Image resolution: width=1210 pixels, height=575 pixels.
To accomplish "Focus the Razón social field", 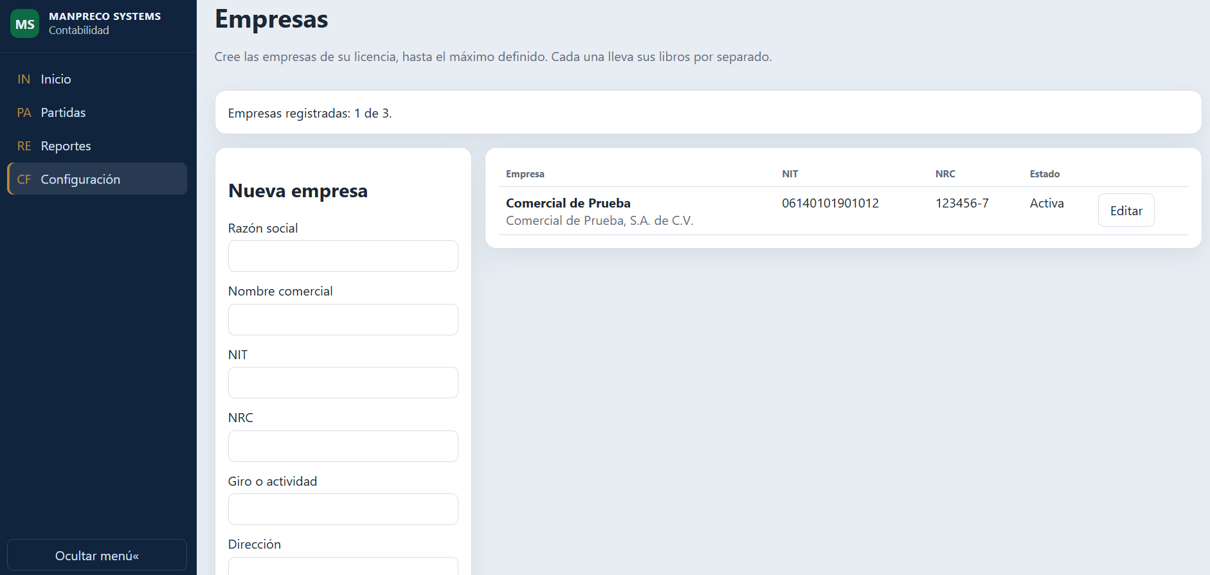I will click(x=343, y=256).
